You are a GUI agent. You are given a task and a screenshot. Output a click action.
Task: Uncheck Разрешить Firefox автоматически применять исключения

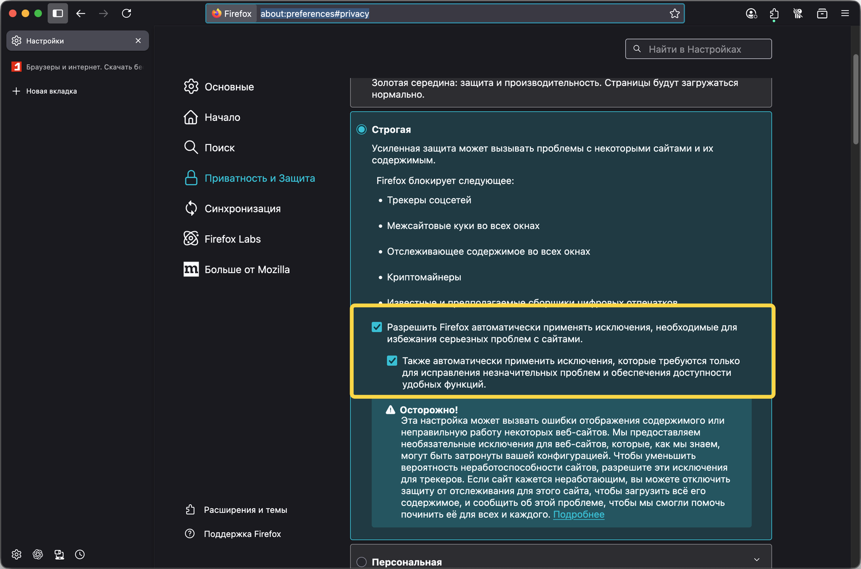coord(377,327)
